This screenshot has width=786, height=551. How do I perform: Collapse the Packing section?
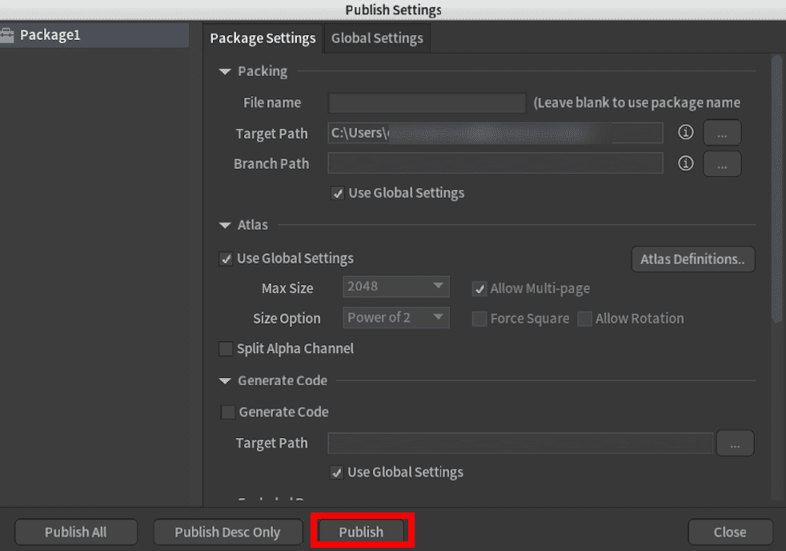click(x=225, y=72)
